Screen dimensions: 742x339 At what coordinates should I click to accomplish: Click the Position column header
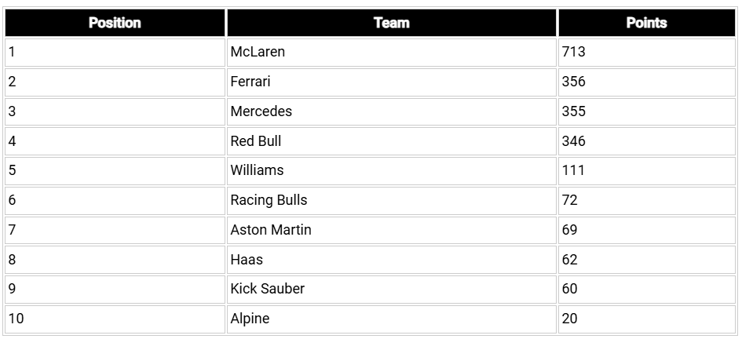tap(115, 23)
